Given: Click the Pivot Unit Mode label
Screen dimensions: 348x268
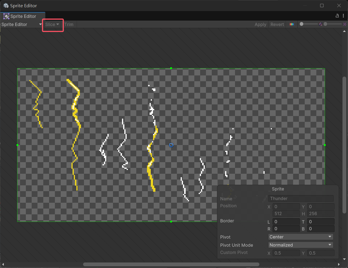Looking at the screenshot, I should (x=236, y=245).
